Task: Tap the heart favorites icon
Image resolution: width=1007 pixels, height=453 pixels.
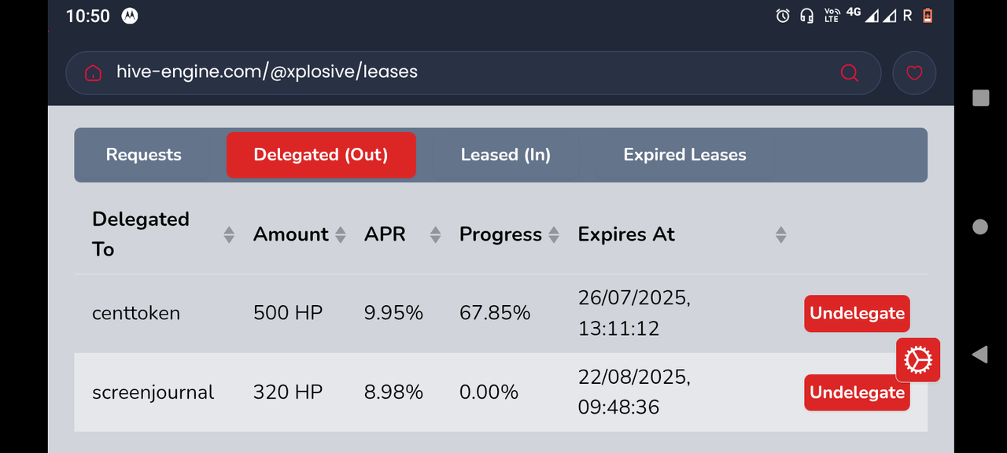Action: [914, 73]
